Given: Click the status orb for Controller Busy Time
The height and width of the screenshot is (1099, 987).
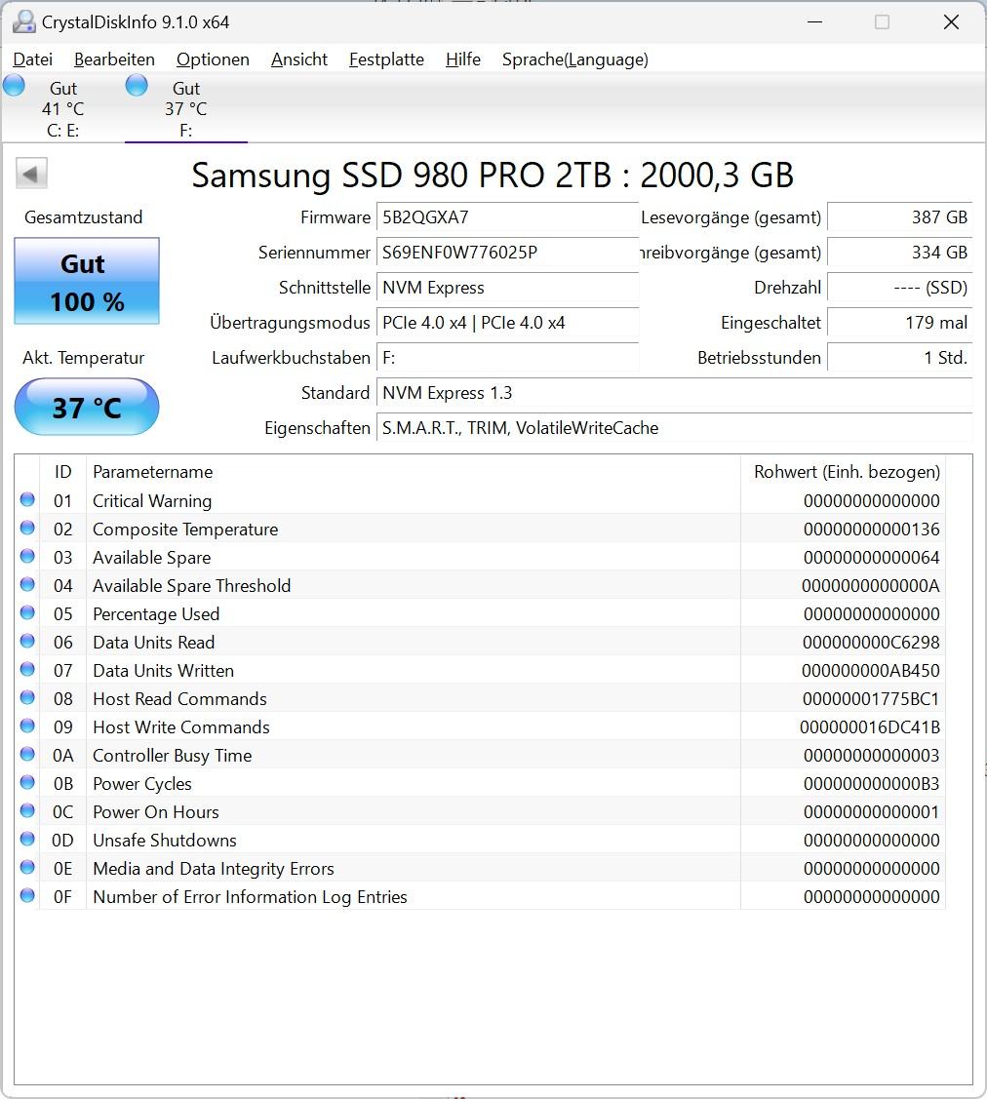Looking at the screenshot, I should click(x=27, y=754).
